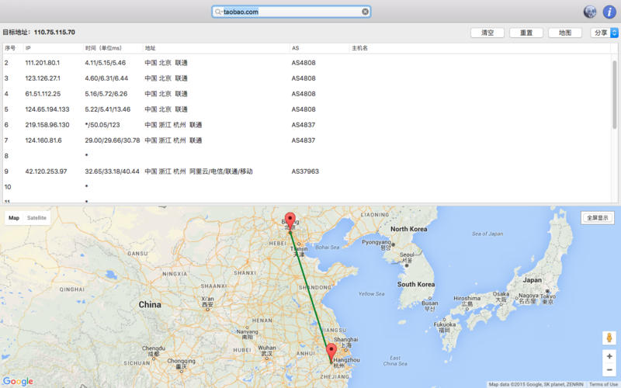Select the Street View pegman icon
Image resolution: width=621 pixels, height=388 pixels.
(609, 338)
